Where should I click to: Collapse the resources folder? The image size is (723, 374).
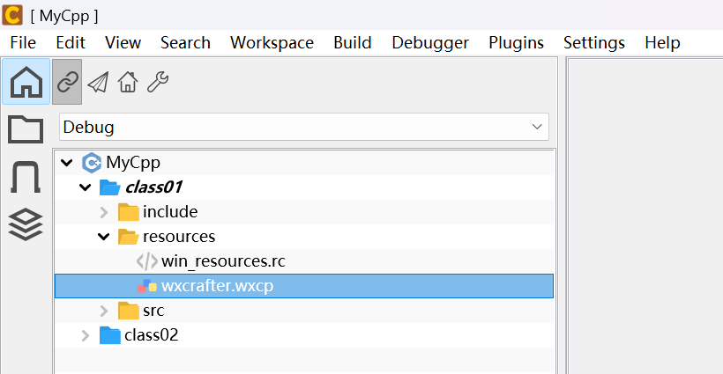click(x=104, y=237)
